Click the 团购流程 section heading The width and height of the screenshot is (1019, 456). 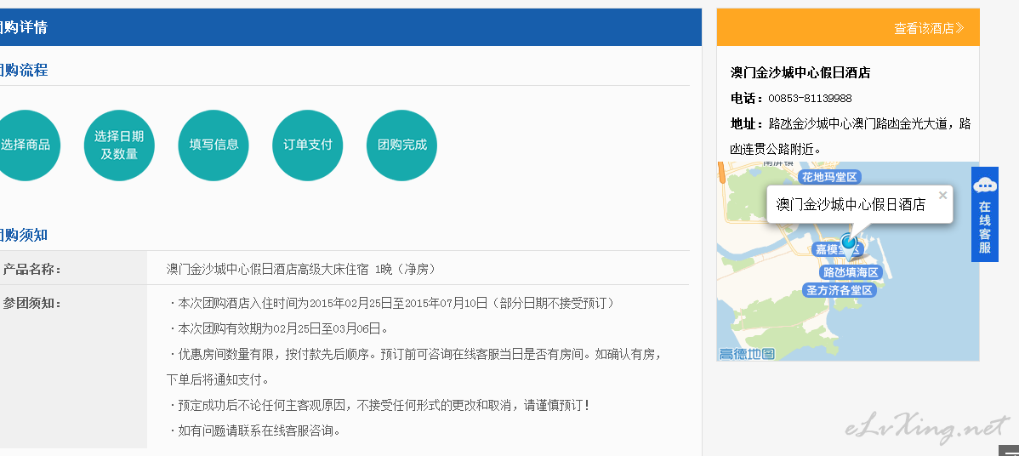(24, 70)
